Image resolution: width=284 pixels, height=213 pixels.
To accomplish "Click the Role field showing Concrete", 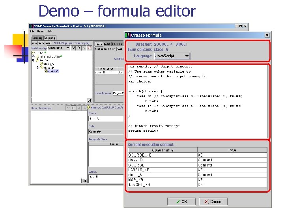I will [106, 131].
